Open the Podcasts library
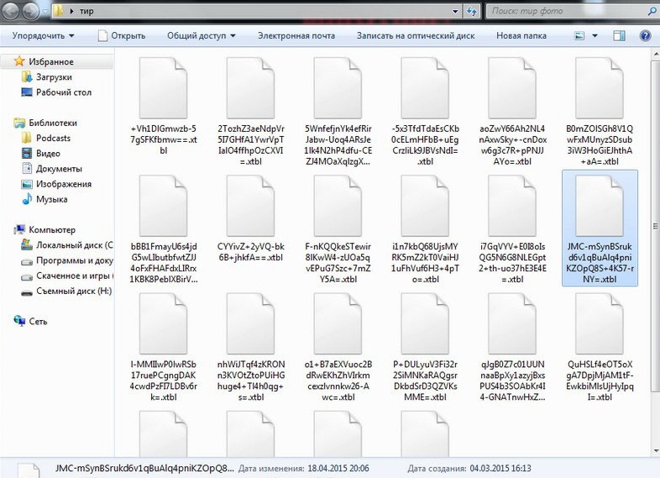Image resolution: width=660 pixels, height=478 pixels. pos(53,138)
